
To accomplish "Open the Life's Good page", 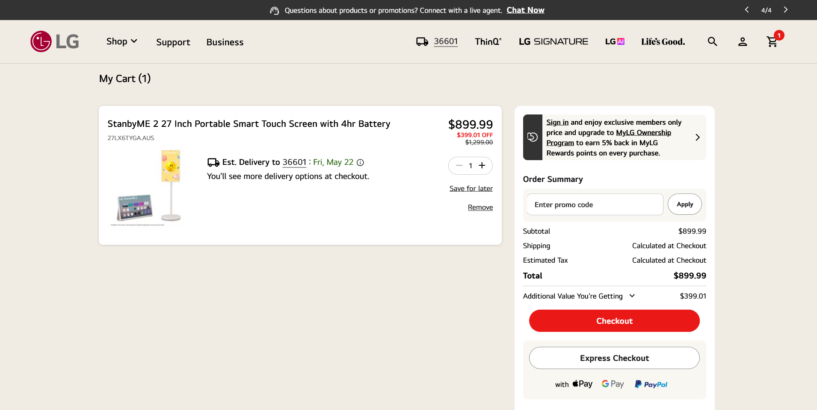I will tap(663, 41).
